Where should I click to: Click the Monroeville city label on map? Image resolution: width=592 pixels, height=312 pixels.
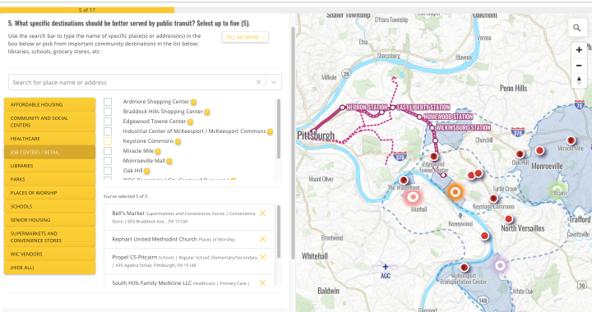547,166
